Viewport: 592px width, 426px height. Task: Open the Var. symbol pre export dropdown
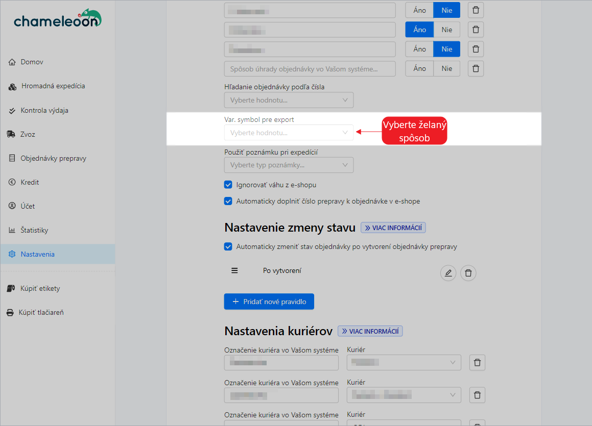pyautogui.click(x=289, y=133)
